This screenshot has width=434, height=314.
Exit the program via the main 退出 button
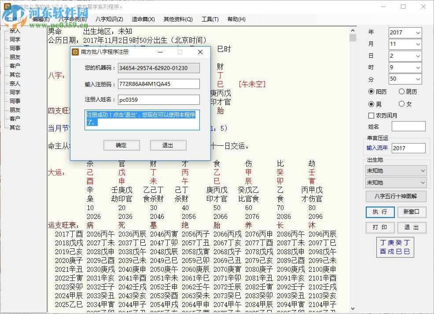pyautogui.click(x=412, y=228)
